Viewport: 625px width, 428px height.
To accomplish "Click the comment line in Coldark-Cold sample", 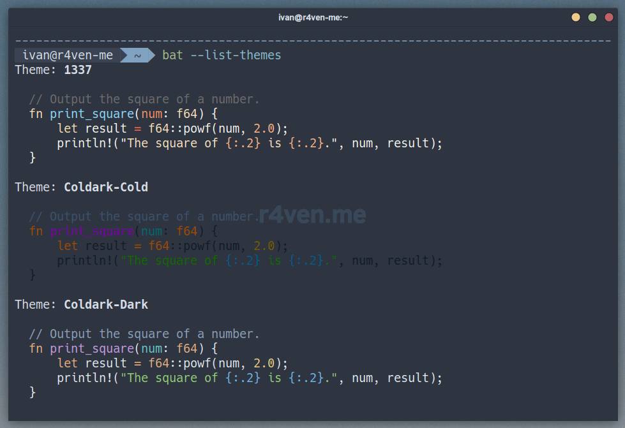I will (x=144, y=217).
